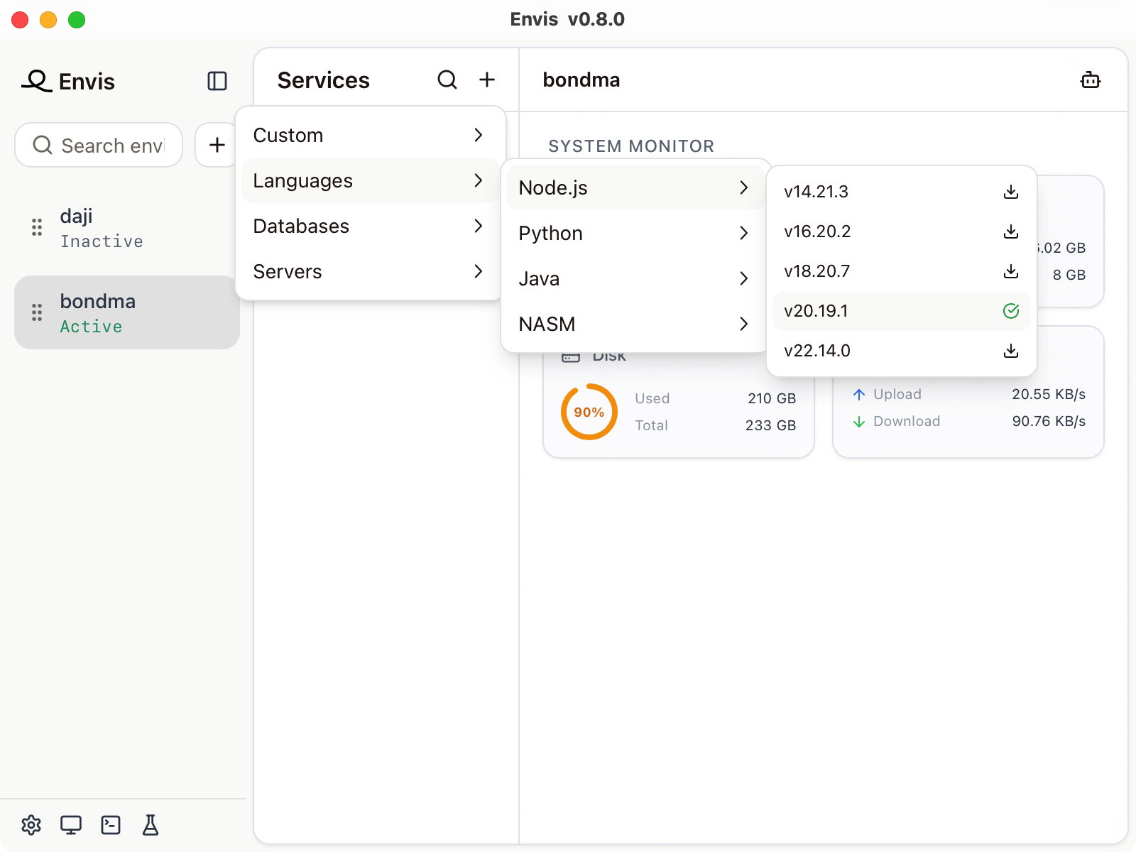Click the Envis logo
Viewport: 1136px width, 852px height.
pyautogui.click(x=37, y=81)
